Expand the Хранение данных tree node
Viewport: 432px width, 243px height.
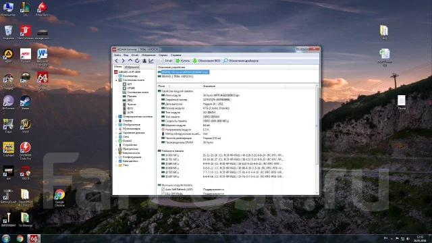[116, 133]
